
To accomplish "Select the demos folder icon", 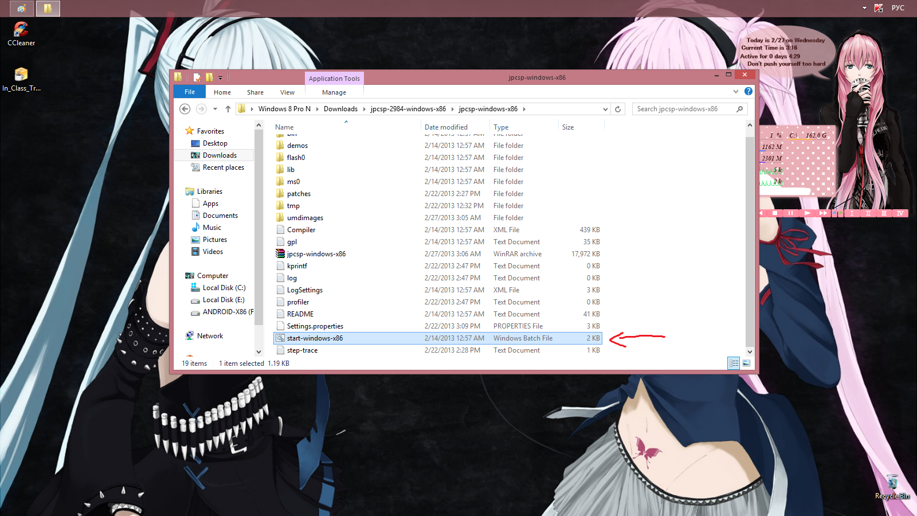I will pos(280,146).
